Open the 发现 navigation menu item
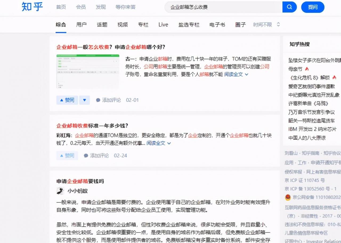341x243 pixels. 101,7
